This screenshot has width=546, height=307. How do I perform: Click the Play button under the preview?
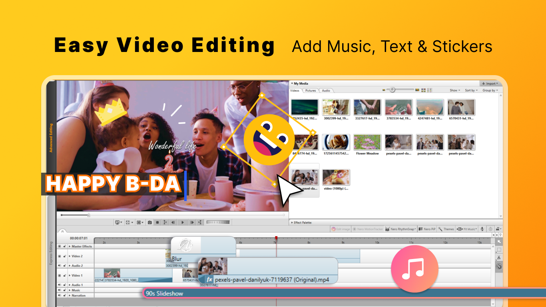tap(182, 222)
